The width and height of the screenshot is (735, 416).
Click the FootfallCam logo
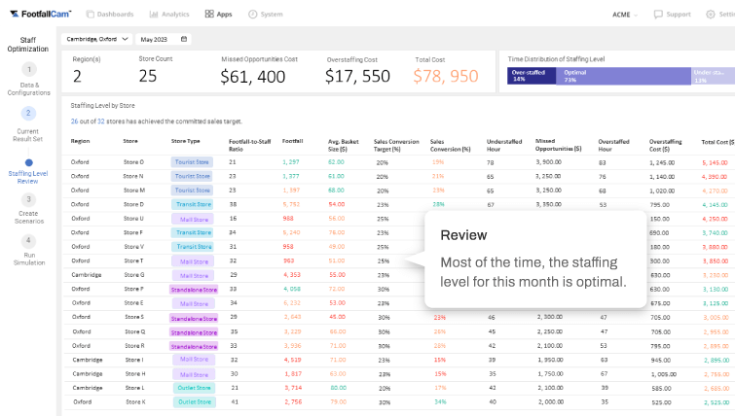pos(41,14)
